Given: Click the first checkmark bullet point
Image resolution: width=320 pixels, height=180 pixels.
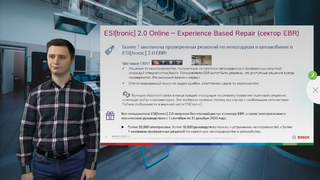Looking at the screenshot, I should tap(123, 69).
